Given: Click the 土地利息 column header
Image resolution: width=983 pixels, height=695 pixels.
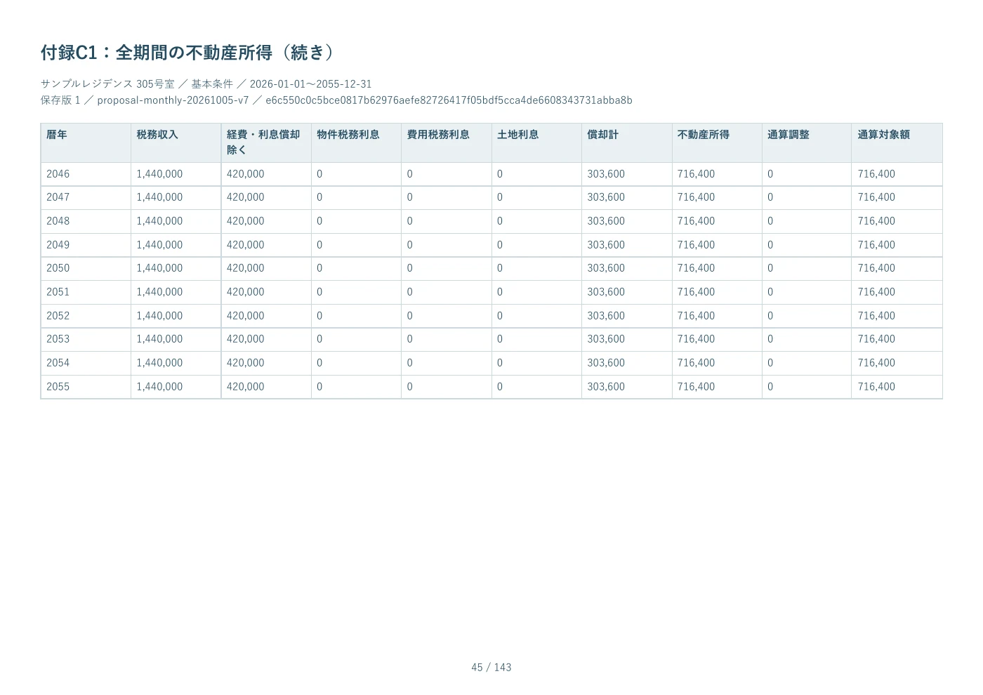Looking at the screenshot, I should (536, 143).
